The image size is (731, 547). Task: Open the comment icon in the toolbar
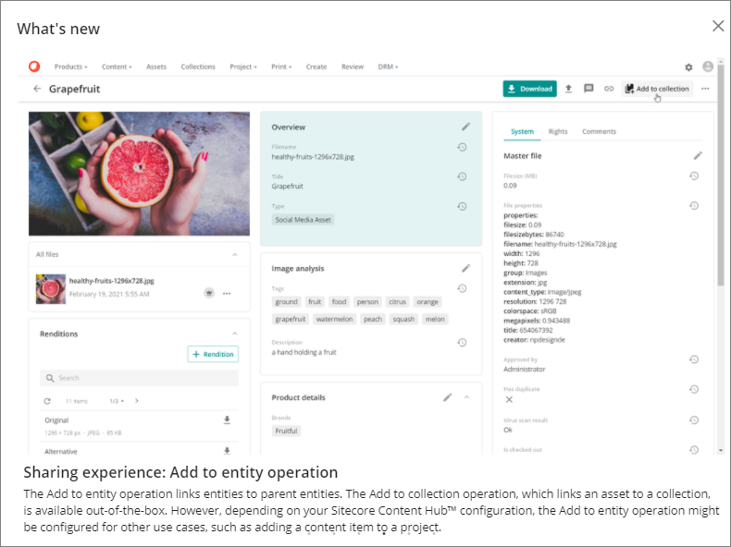[x=589, y=89]
